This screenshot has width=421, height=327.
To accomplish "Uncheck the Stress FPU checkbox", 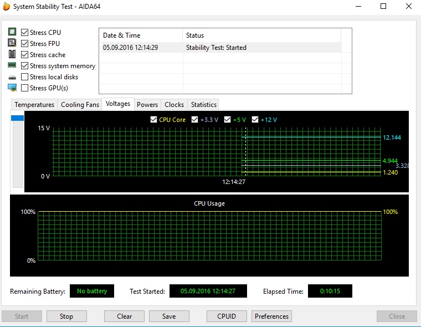I will coord(24,44).
